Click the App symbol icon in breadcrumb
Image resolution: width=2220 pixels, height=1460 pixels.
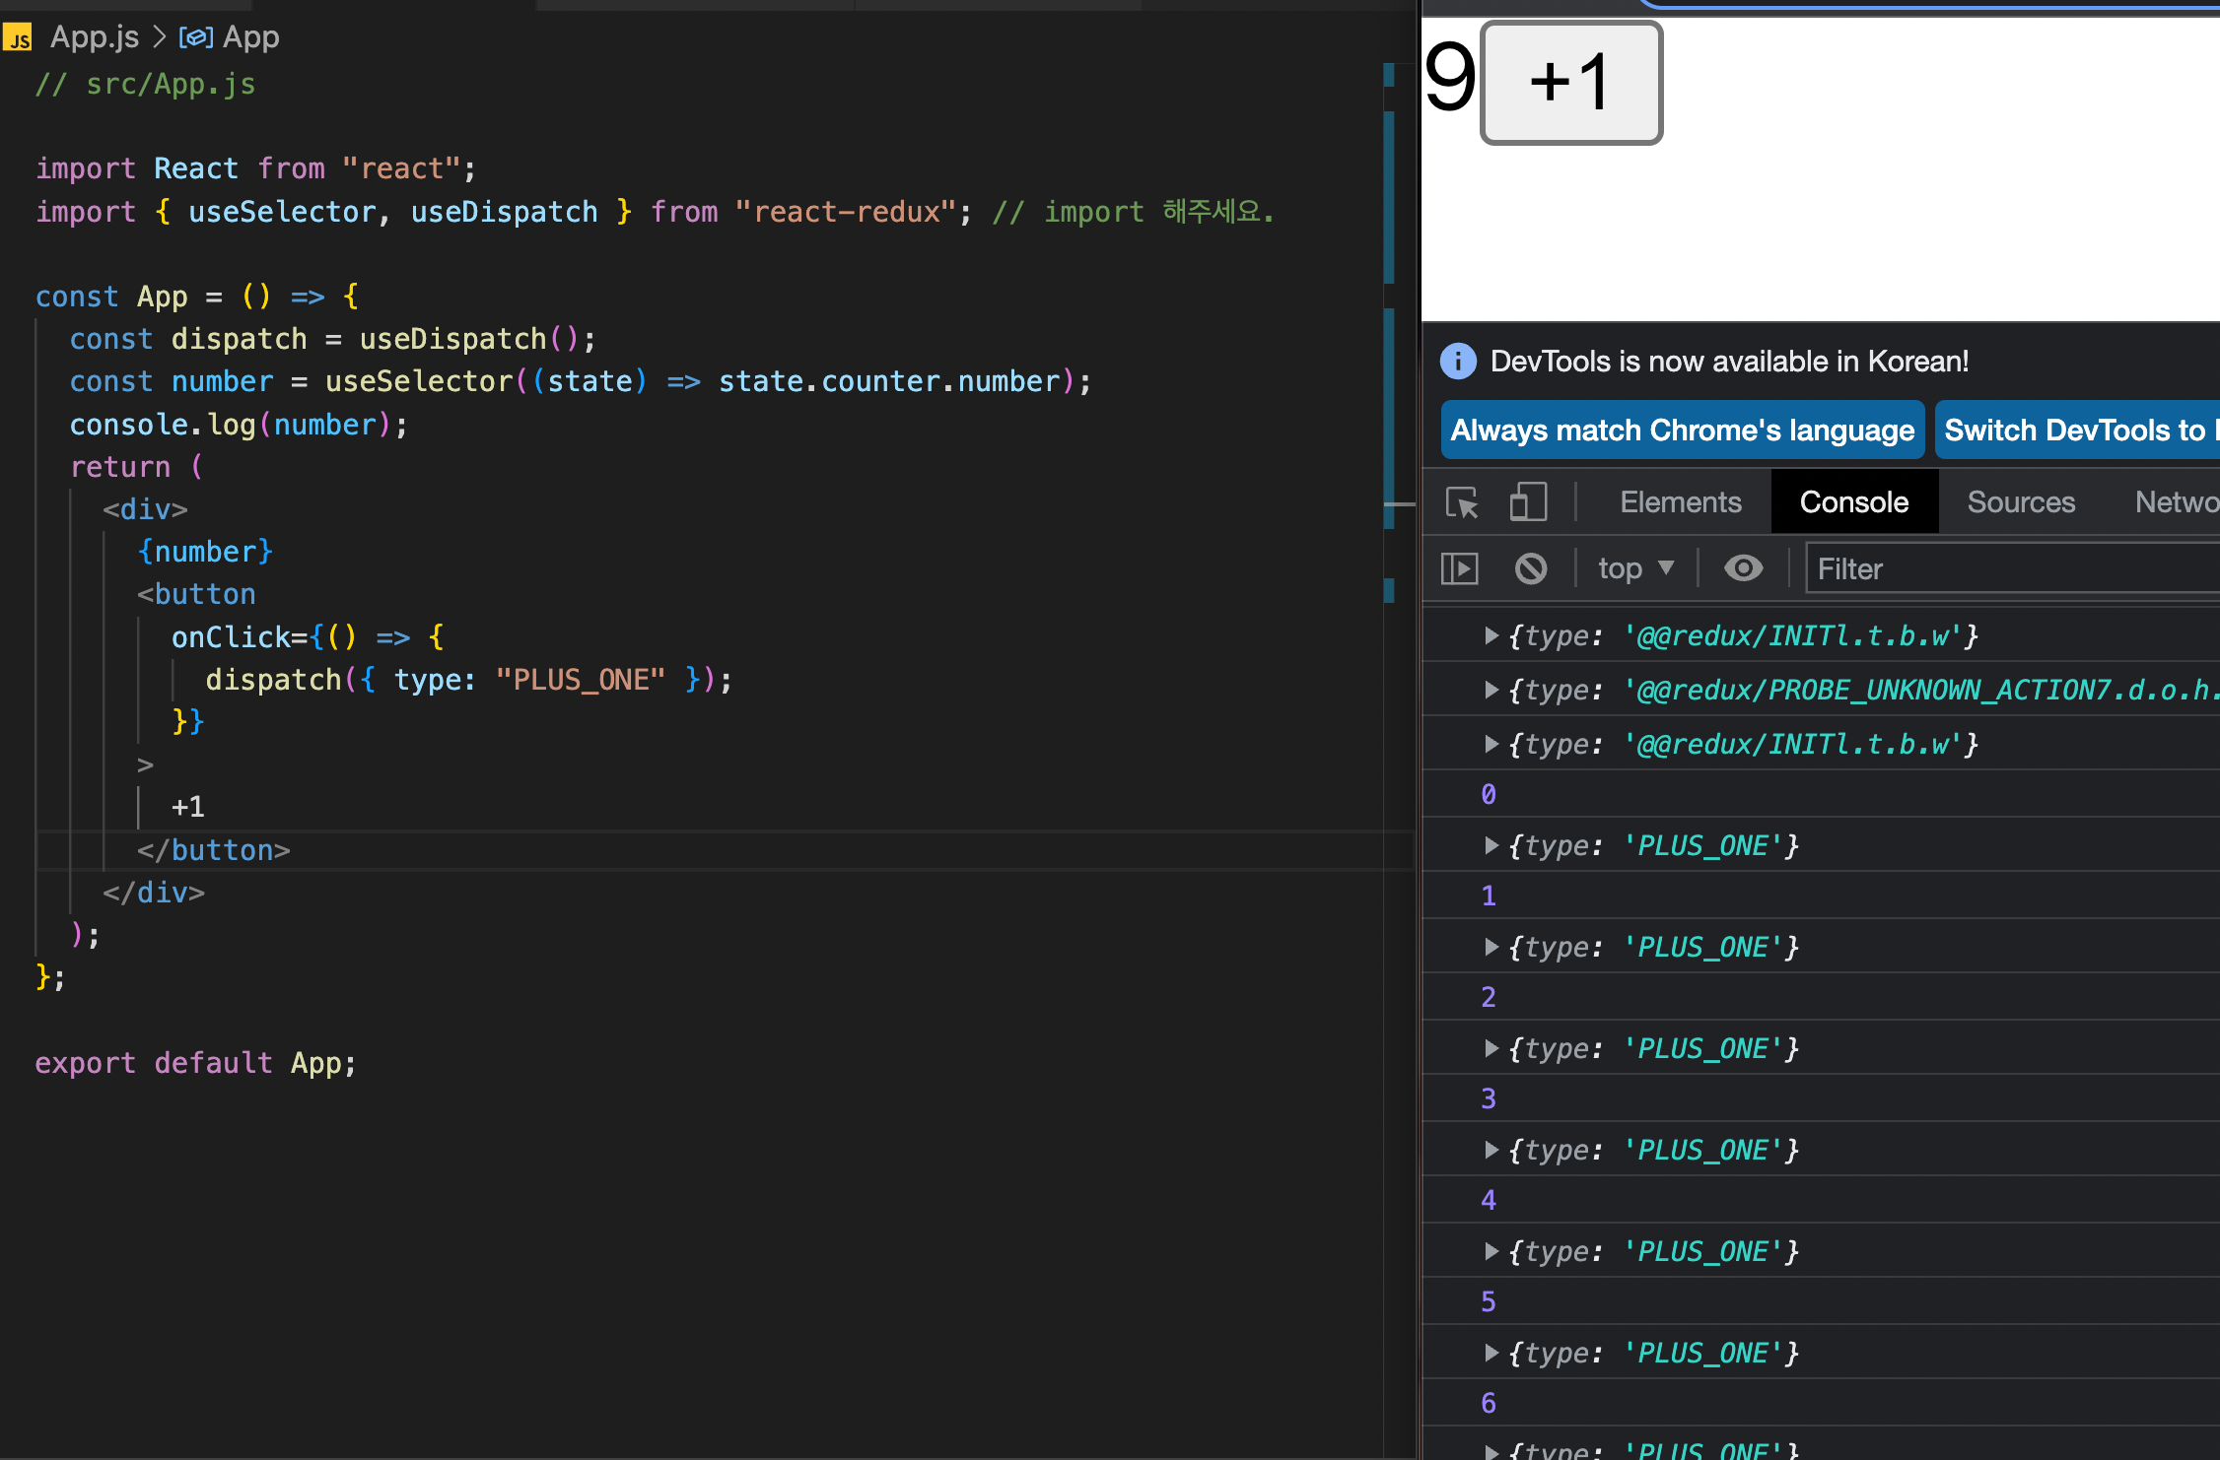195,37
